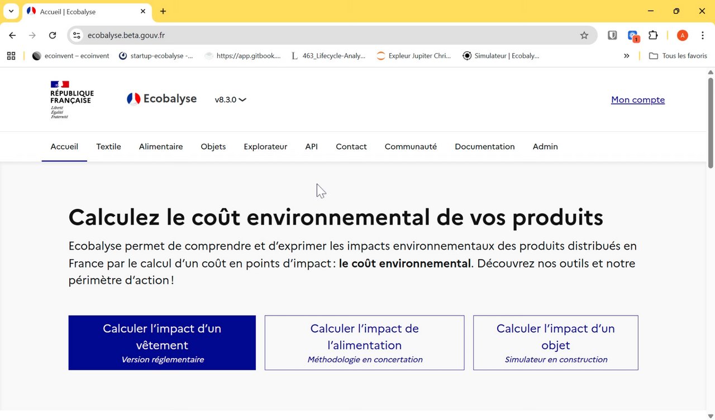This screenshot has height=420, width=715.
Task: Click the browser reload icon
Action: click(x=53, y=35)
